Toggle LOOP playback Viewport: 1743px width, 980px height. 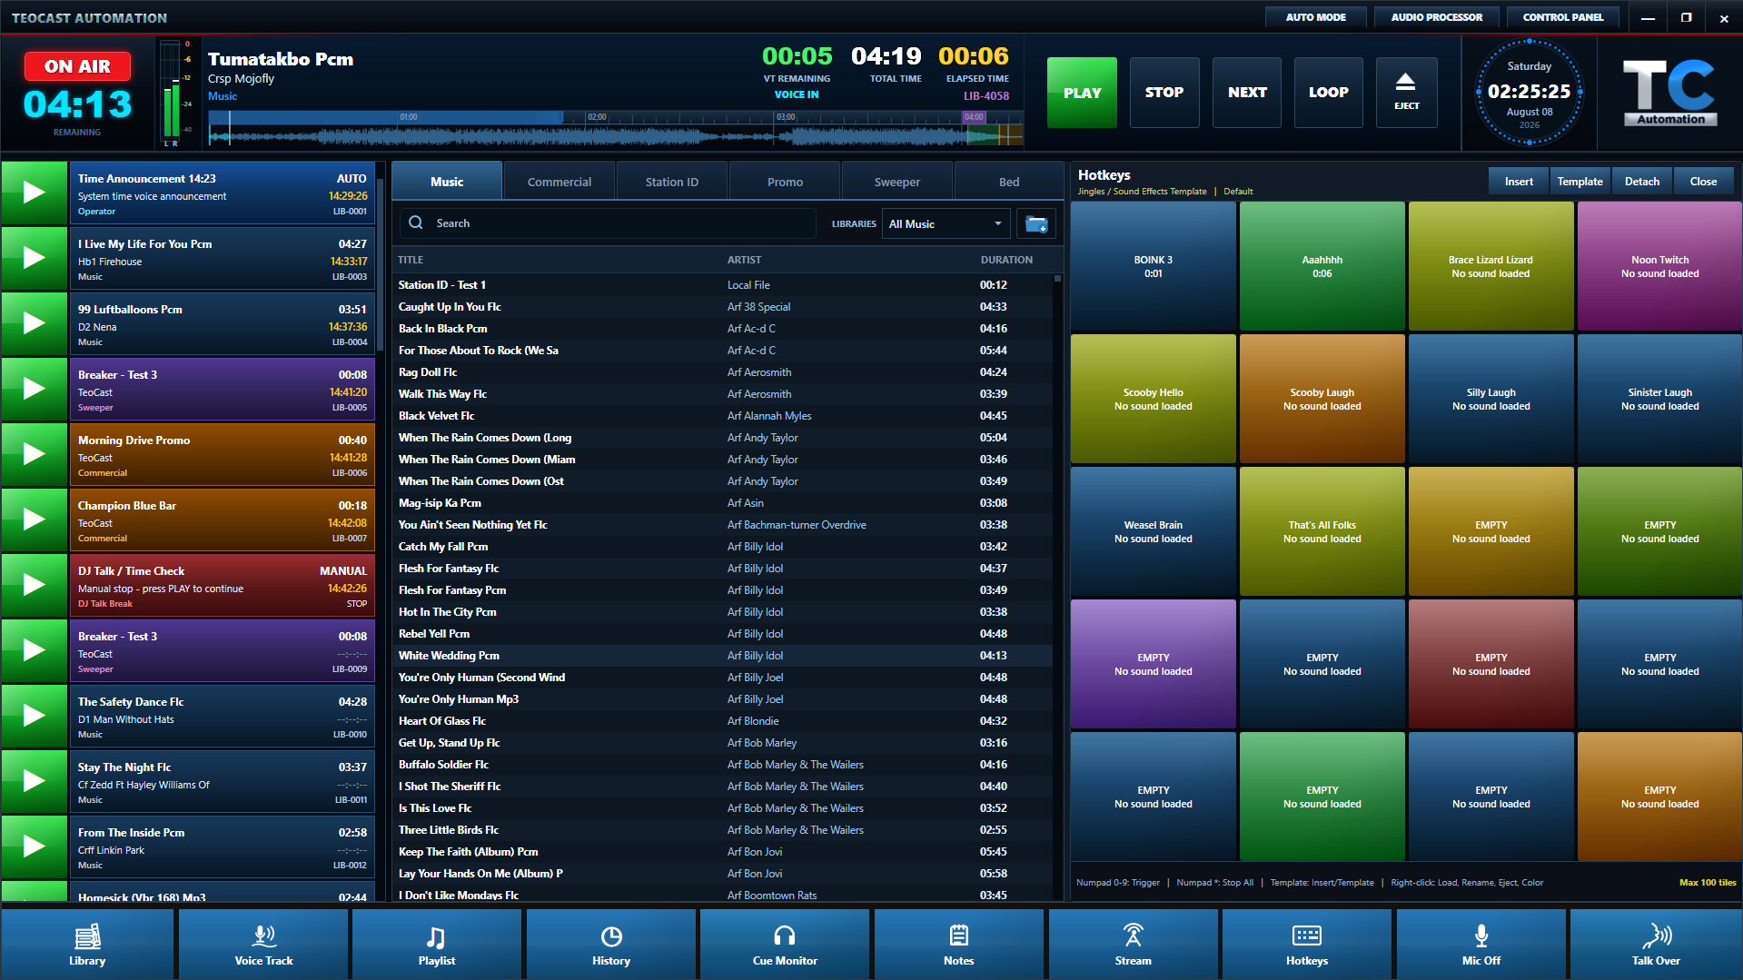pos(1328,92)
